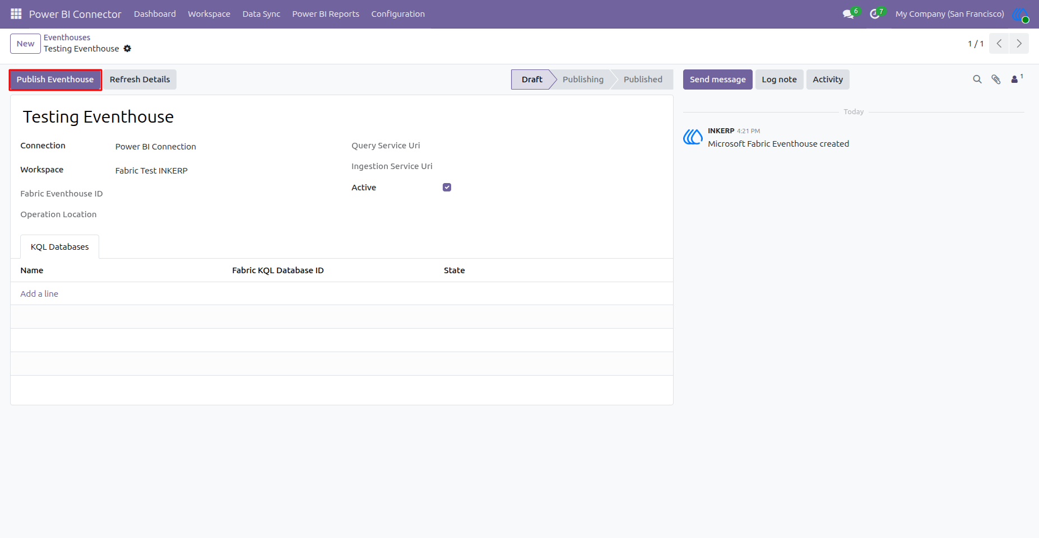Open the activities clock icon
1039x538 pixels.
(875, 14)
